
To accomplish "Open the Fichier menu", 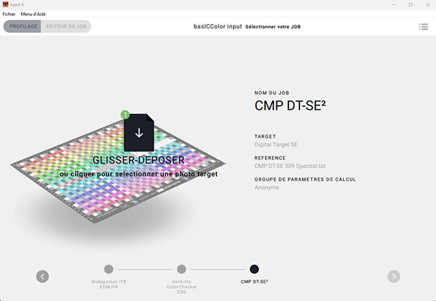I will 9,14.
